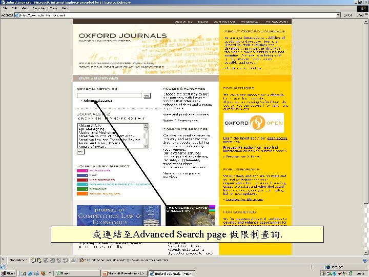Open the View menu
369x277 pixels.
(25, 8)
